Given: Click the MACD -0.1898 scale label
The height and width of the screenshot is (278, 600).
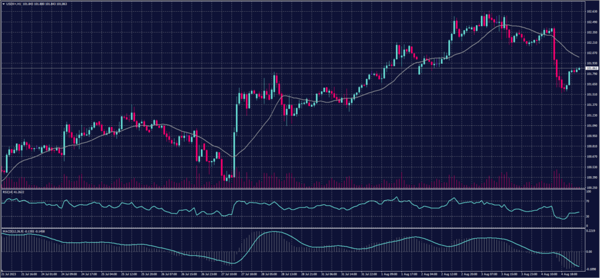Looking at the screenshot, I should point(591,264).
